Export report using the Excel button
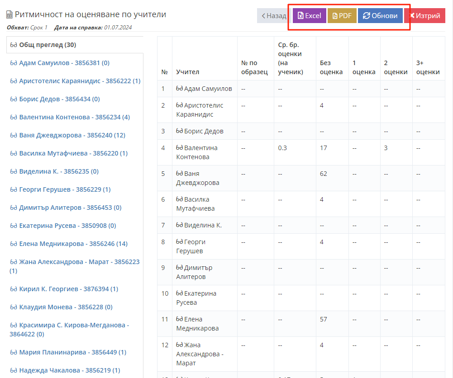 coord(310,16)
